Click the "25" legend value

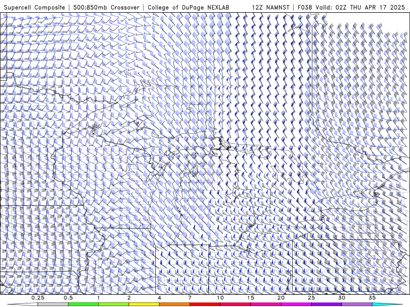(x=312, y=298)
